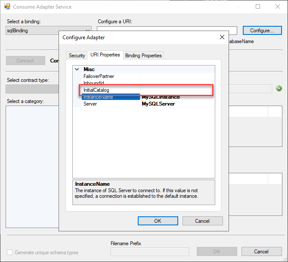Click the InstanceName value MySQLInstance
This screenshot has height=262, width=288.
177,97
